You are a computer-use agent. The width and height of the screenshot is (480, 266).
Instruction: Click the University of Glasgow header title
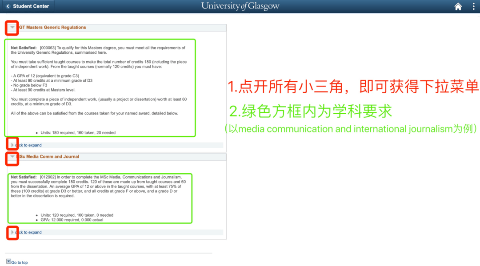(x=240, y=6)
